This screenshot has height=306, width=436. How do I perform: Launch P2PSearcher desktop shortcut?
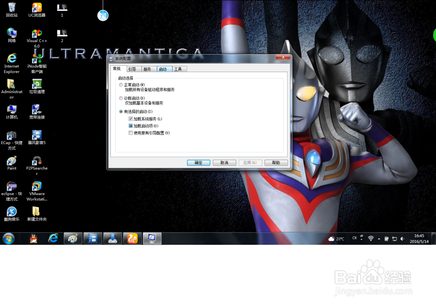tap(37, 166)
